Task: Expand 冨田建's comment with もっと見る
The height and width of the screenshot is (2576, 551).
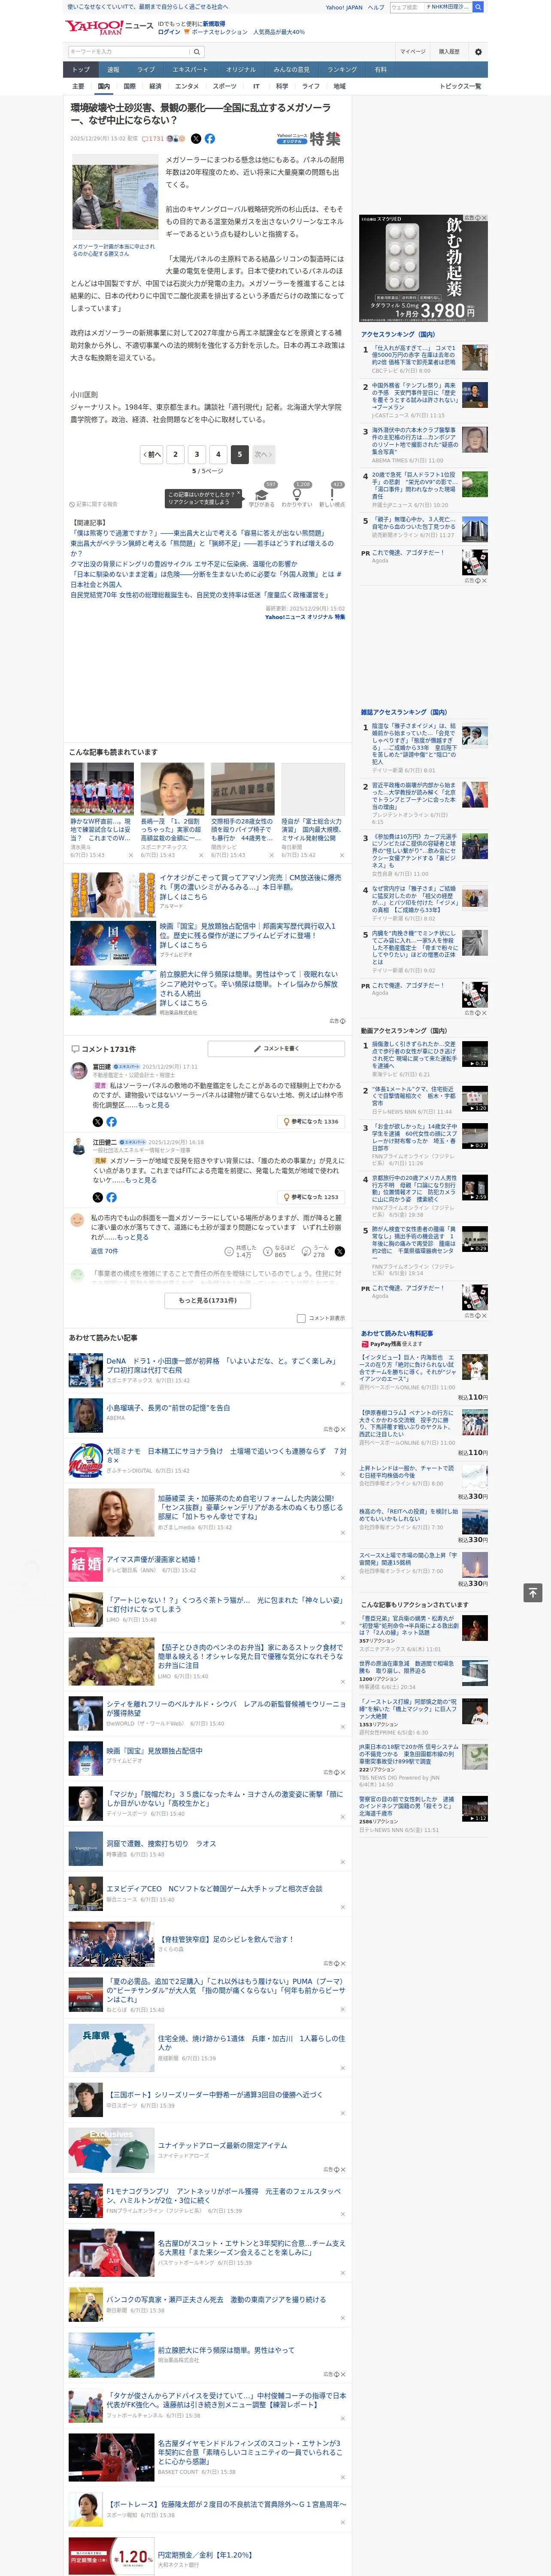Action: (153, 1105)
